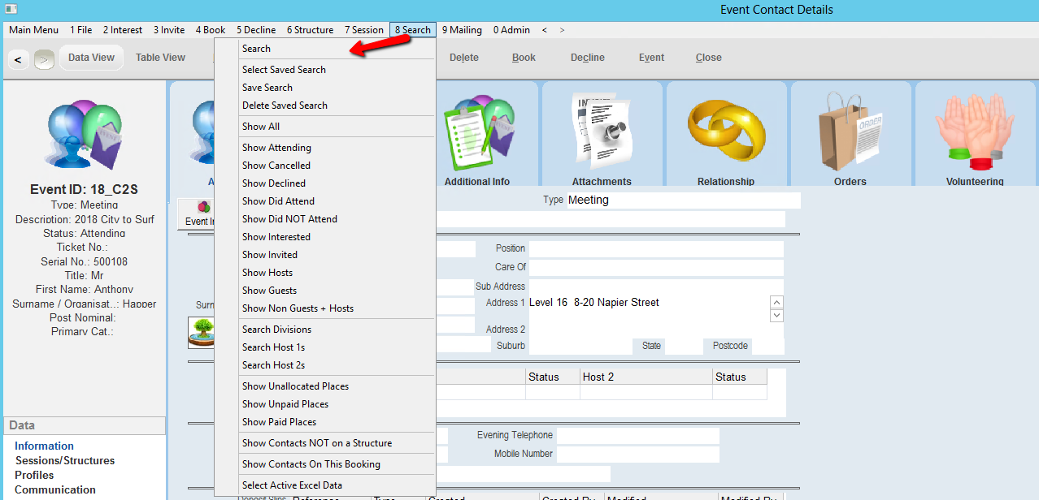Go to previous record with back arrow
The image size is (1039, 500).
point(18,59)
